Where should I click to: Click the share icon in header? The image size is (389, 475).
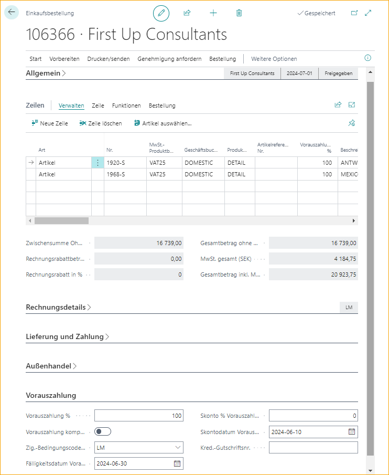click(x=187, y=13)
